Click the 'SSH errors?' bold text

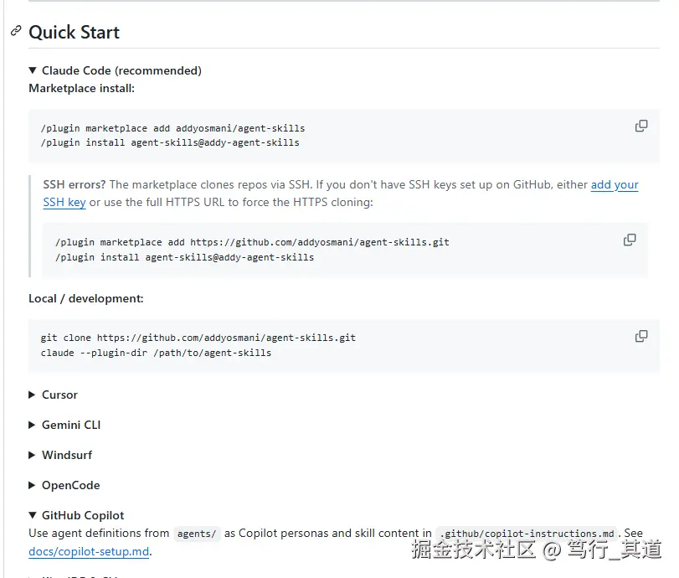coord(74,185)
